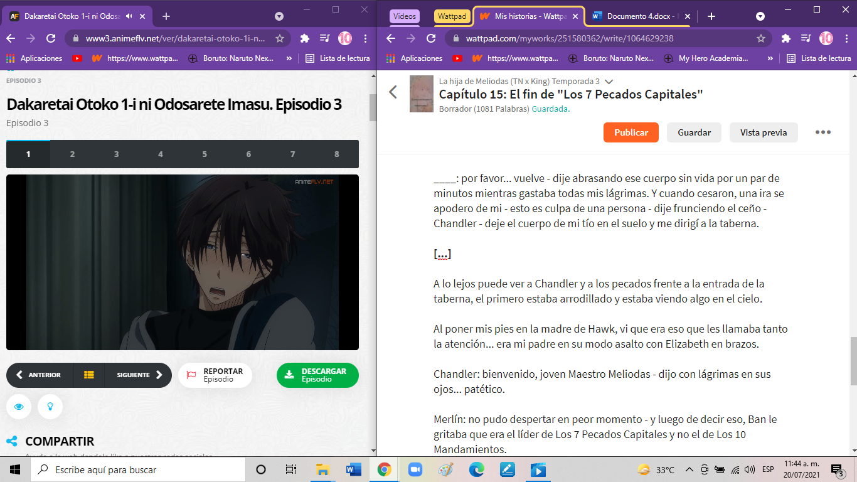
Task: Click the Guardar button
Action: [x=695, y=132]
